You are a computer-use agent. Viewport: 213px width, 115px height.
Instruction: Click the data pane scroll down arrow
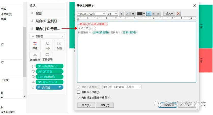coord(24,96)
